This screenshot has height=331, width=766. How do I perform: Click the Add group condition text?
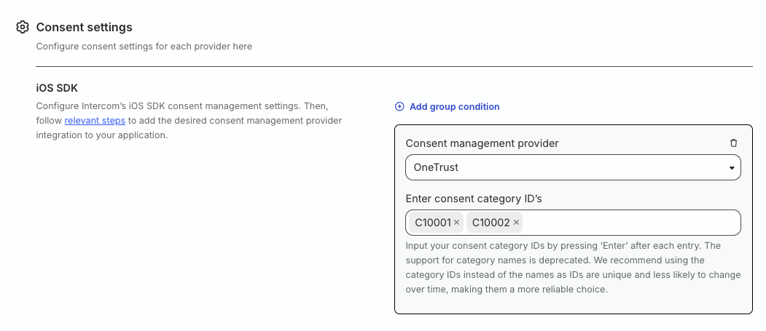(454, 107)
